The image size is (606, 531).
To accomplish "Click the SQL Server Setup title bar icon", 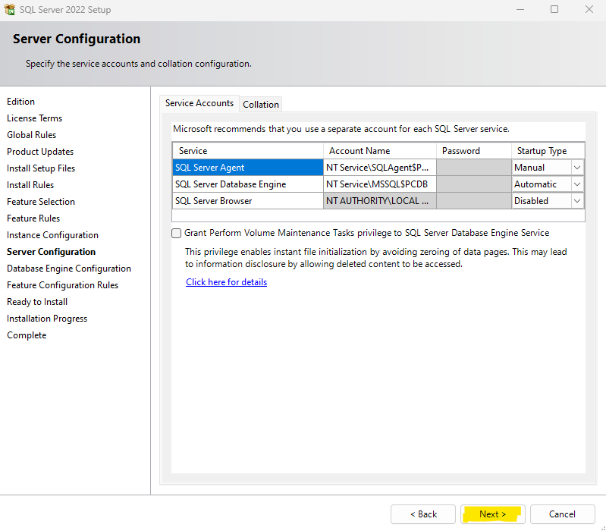I will point(9,9).
